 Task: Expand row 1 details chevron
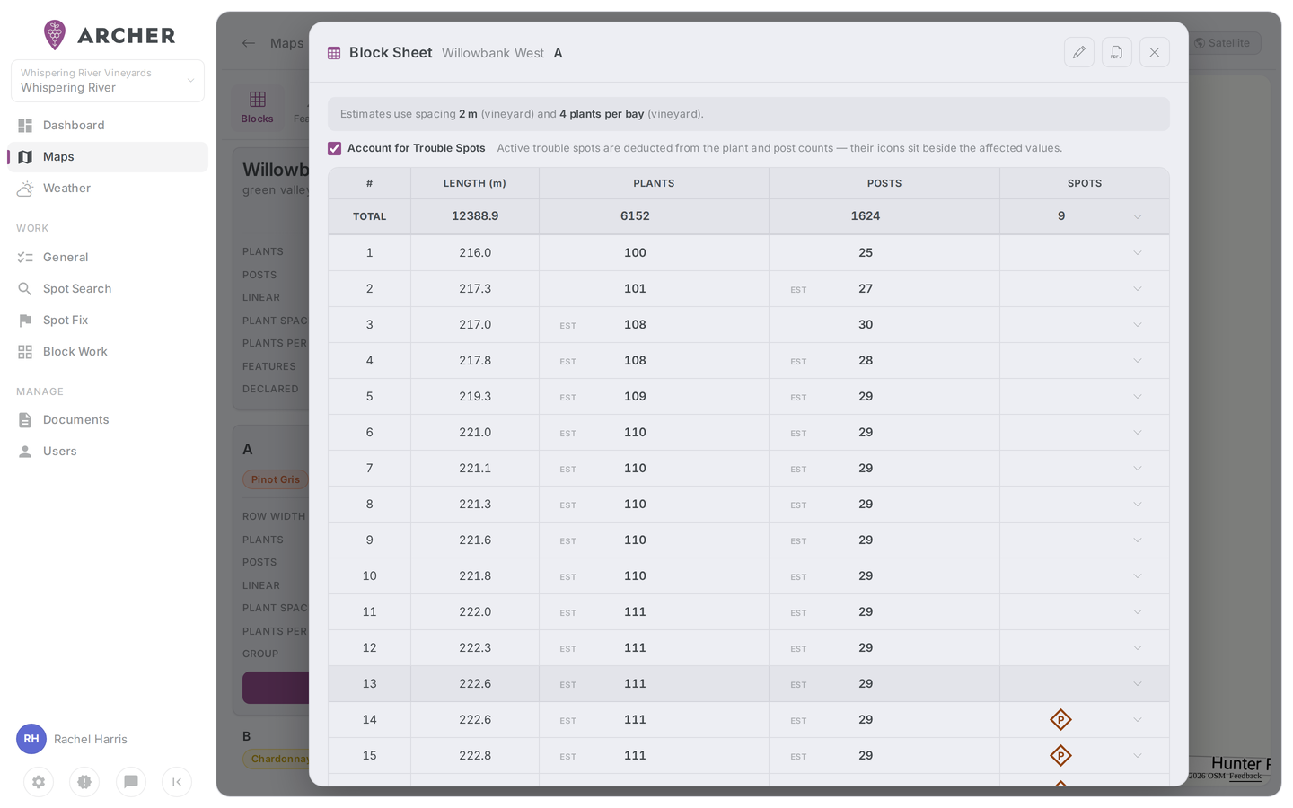[x=1138, y=252]
